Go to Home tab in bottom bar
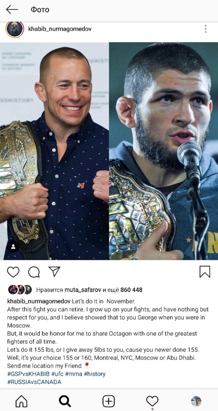 (21, 401)
